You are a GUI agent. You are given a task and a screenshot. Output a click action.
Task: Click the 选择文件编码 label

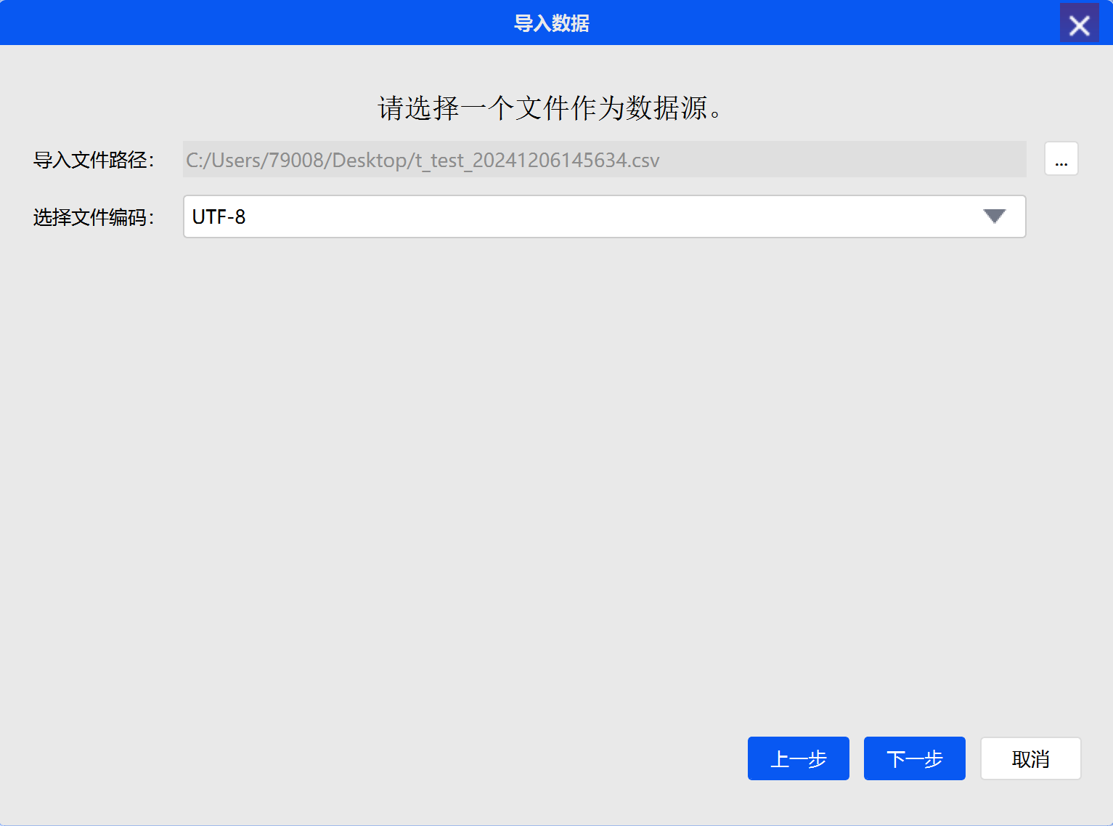(x=94, y=217)
